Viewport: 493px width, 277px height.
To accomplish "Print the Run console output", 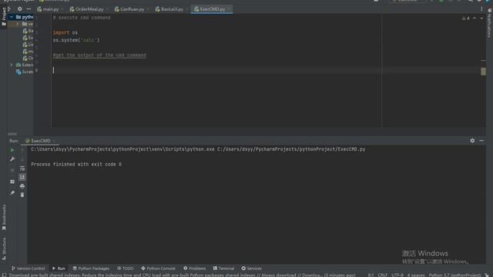I will click(22, 186).
